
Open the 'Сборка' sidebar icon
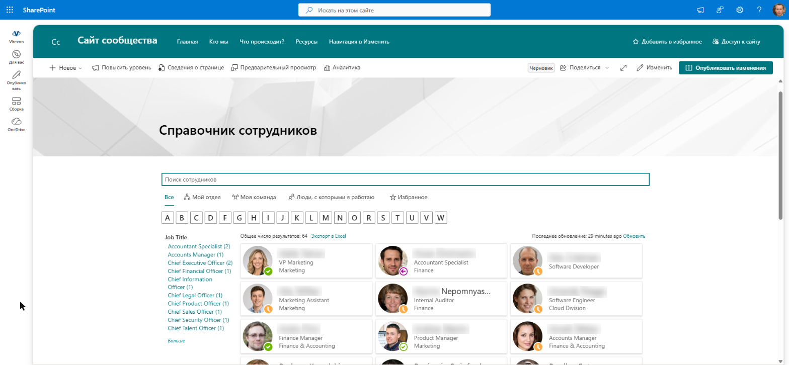(x=16, y=104)
